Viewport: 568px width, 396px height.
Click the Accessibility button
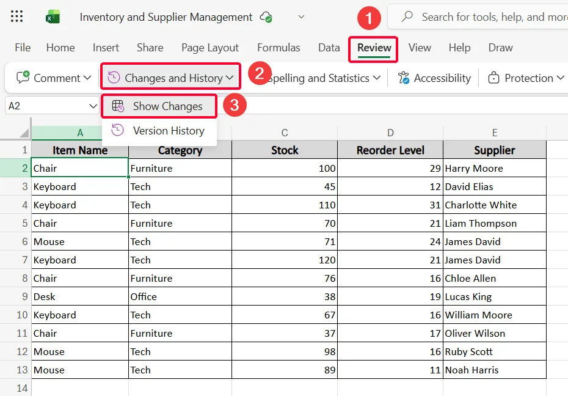tap(434, 78)
